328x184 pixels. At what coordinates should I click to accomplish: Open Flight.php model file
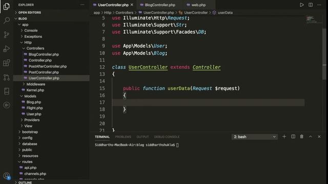[x=51, y=108]
